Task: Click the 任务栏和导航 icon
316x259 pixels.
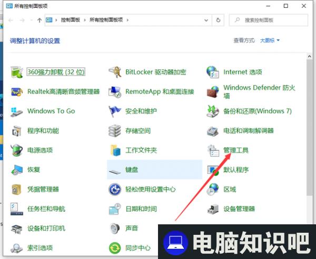Action: pyautogui.click(x=17, y=209)
